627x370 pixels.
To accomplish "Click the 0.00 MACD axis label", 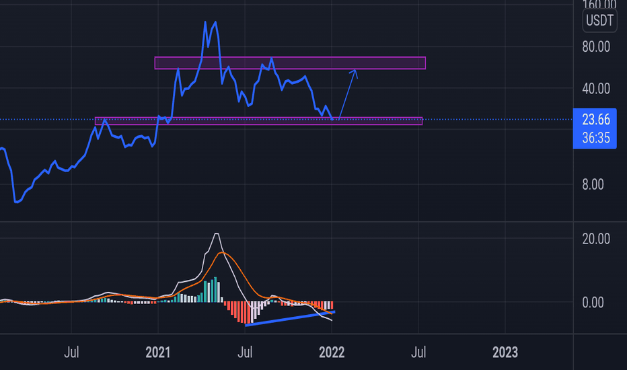I will pos(593,303).
